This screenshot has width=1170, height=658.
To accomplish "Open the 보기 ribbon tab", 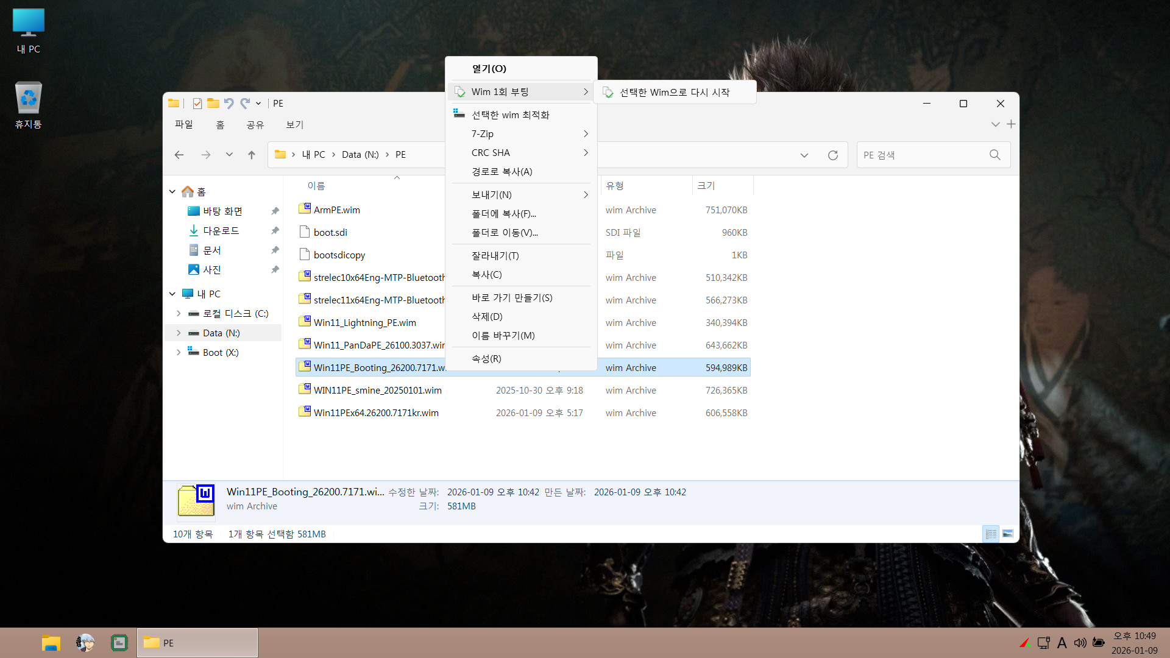I will click(x=294, y=124).
